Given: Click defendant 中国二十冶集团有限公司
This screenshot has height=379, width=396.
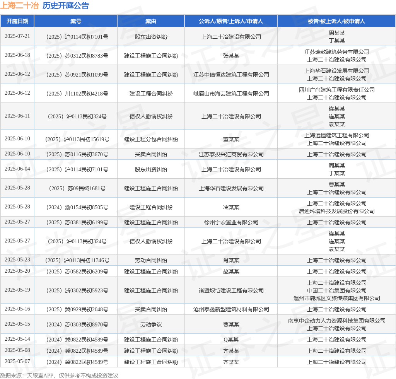Looking at the screenshot, I should click(x=337, y=290).
